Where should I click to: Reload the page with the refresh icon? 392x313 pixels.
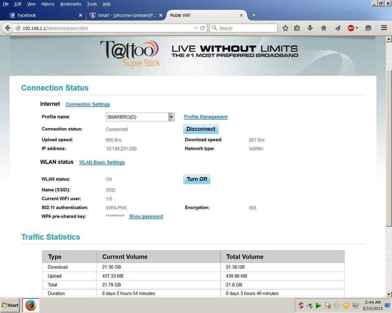(203, 28)
